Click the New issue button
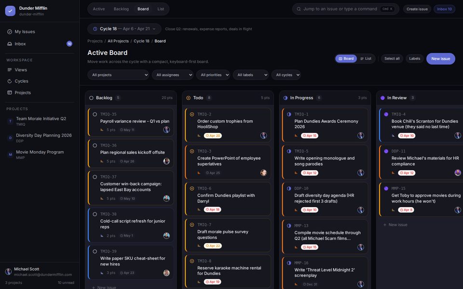This screenshot has height=289, width=463. [440, 59]
